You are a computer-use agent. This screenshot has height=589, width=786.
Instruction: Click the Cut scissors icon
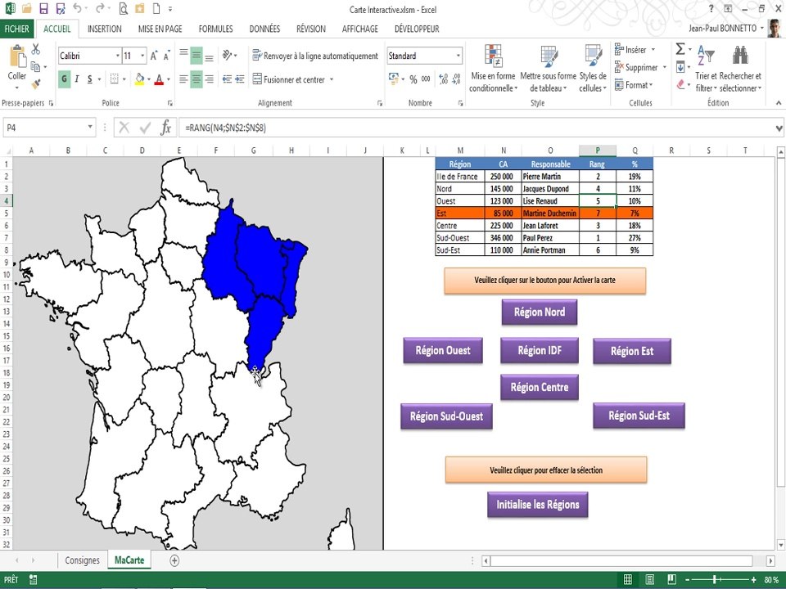point(35,49)
